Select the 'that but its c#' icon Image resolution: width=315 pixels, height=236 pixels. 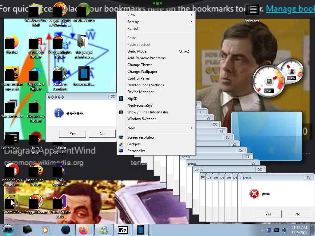click(x=12, y=108)
